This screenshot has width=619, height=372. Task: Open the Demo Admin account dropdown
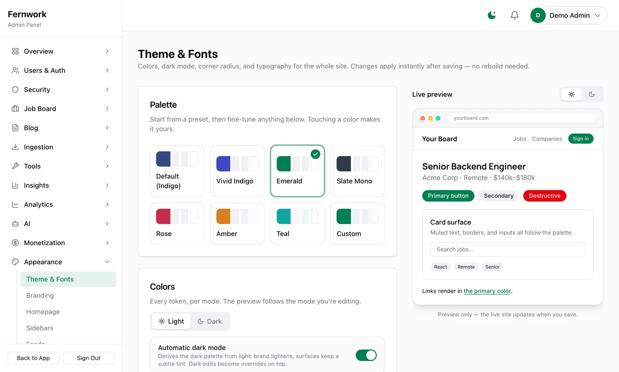point(568,15)
